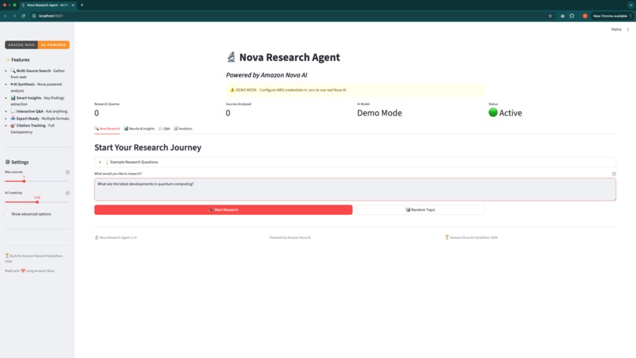Click New Chrome available button

click(610, 16)
